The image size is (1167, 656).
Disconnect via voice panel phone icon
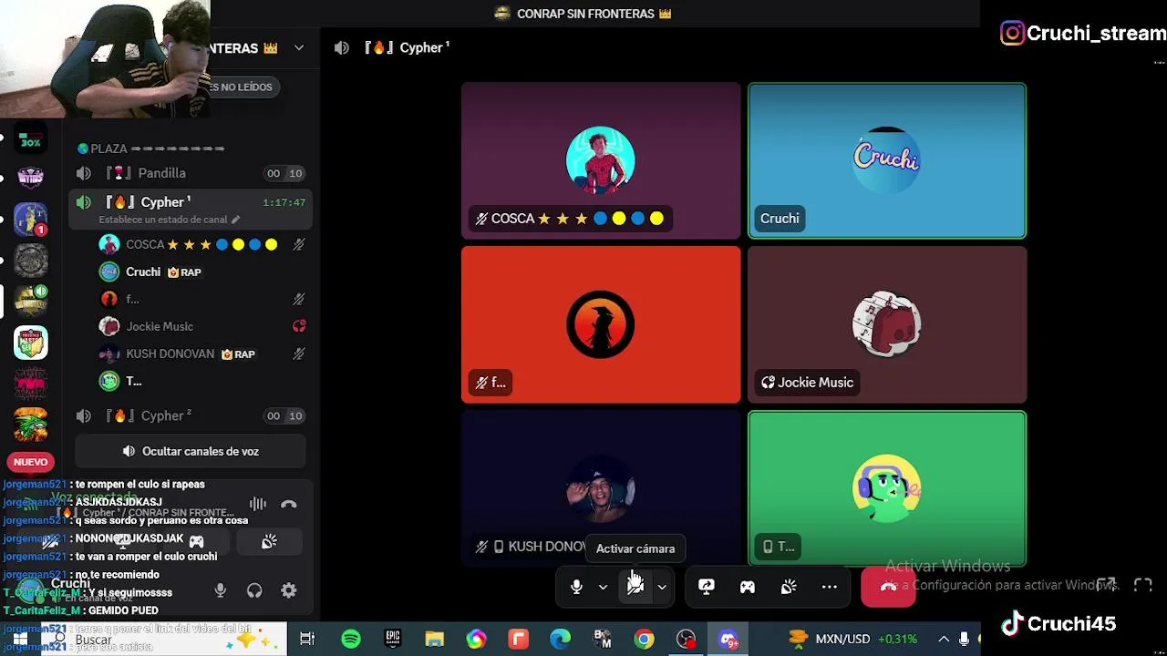(288, 504)
